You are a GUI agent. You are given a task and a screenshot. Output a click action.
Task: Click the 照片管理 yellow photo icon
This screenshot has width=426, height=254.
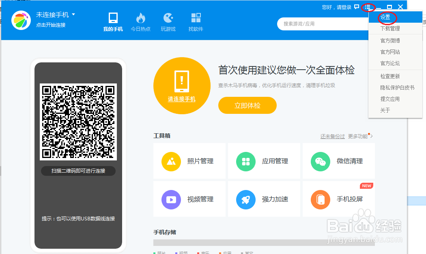[x=171, y=162]
